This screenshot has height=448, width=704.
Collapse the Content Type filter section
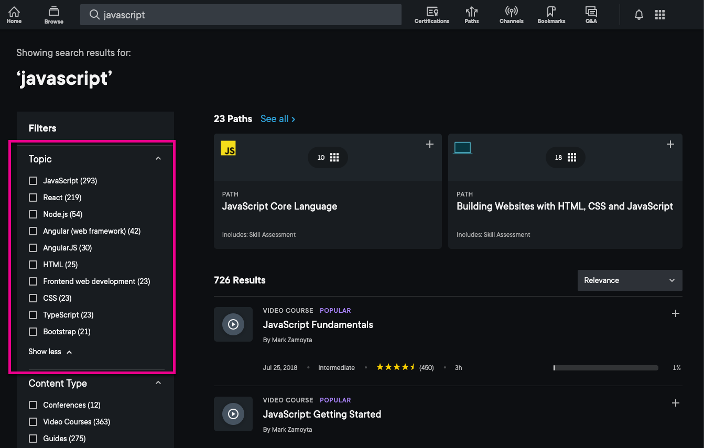click(x=158, y=383)
